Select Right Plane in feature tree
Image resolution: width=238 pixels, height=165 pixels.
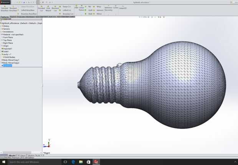pos(8,43)
